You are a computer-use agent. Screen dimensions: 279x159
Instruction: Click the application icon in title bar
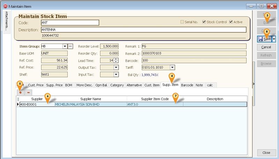5,6
